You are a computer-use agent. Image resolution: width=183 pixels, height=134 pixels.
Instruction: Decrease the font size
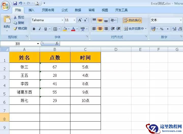pos(86,20)
